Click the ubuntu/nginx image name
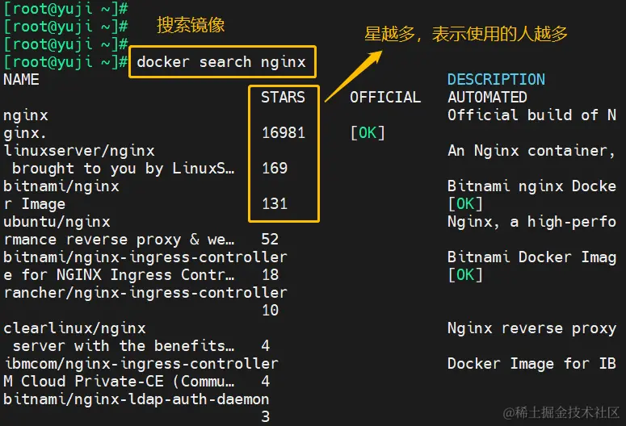 (x=57, y=222)
